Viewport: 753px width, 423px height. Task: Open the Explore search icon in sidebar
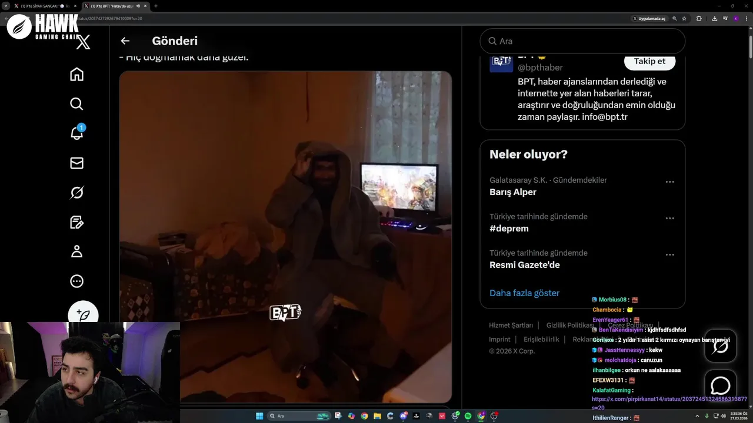(76, 103)
